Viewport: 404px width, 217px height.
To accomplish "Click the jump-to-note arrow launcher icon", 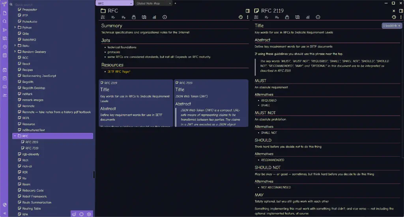I will [4, 30].
